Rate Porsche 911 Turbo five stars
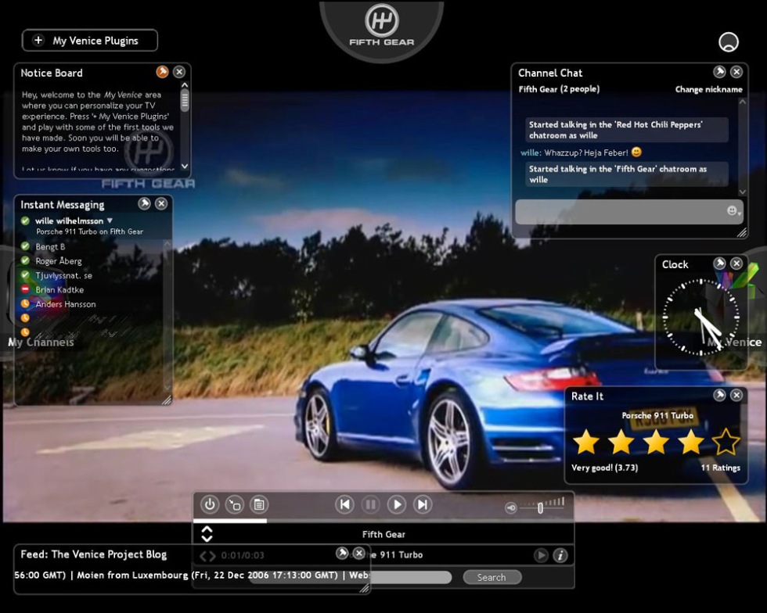The image size is (767, 613). click(x=726, y=442)
